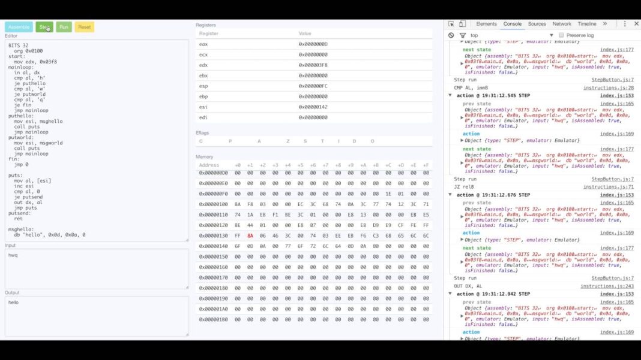Toggle the device toolbar icon

coord(462,24)
